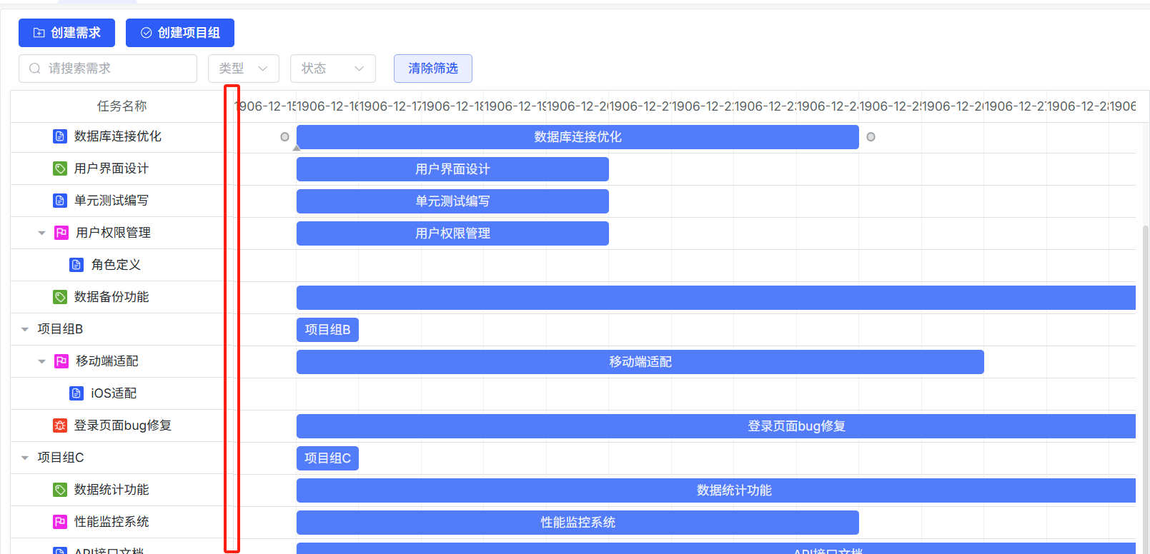This screenshot has height=554, width=1150.
Task: Click the pink flag icon beside 用户权限管理
Action: point(61,233)
